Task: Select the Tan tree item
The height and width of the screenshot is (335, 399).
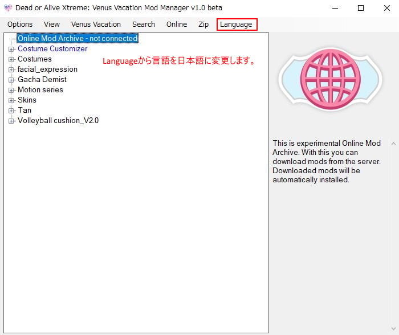Action: tap(25, 110)
